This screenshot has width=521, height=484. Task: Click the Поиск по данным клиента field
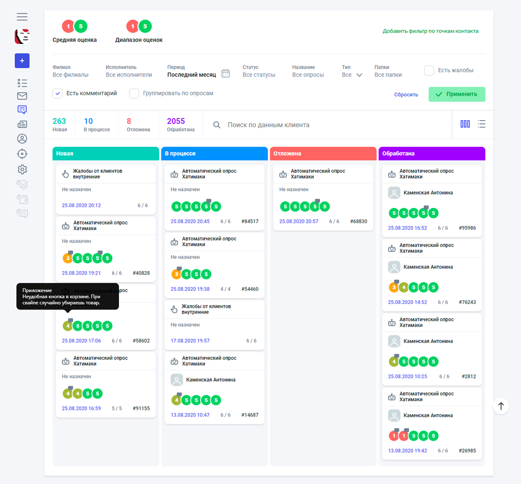click(327, 125)
